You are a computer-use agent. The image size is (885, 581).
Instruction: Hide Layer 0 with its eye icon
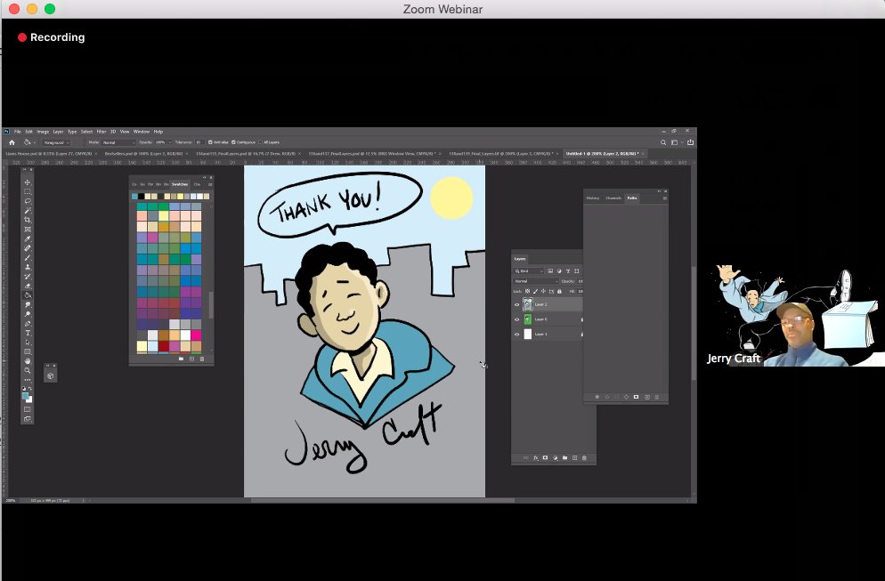pyautogui.click(x=516, y=319)
